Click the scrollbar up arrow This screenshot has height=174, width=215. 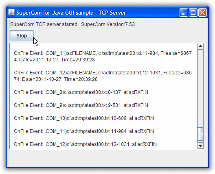[200, 46]
